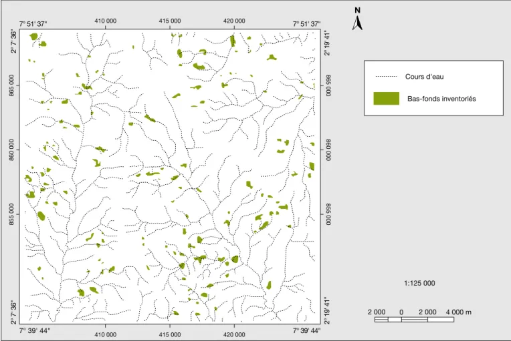Click the top-left "7° 51' 37"" coordinate
This screenshot has width=511, height=341.
[33, 24]
